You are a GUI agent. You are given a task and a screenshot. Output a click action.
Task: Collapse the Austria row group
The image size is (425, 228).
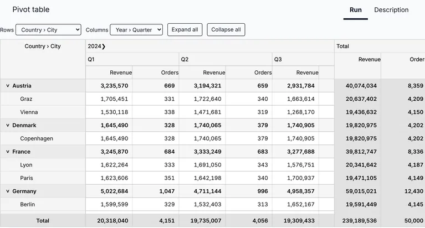point(8,86)
